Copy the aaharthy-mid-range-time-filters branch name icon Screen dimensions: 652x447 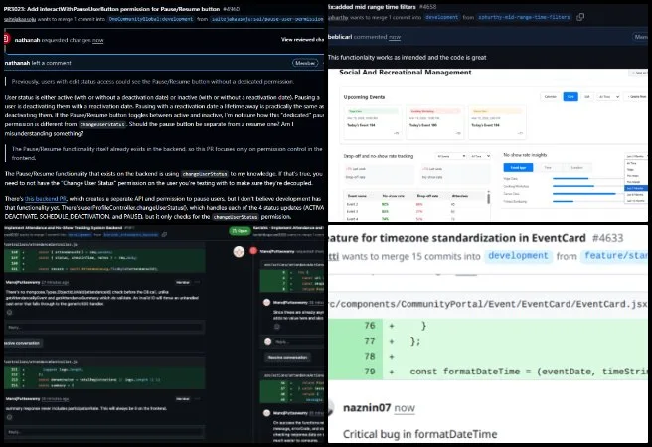coord(580,17)
